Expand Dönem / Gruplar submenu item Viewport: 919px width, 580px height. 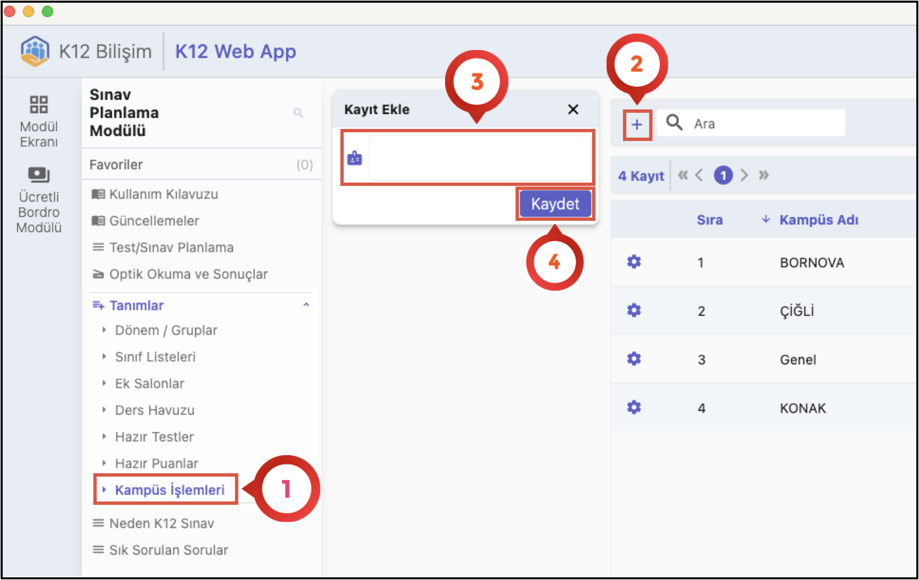click(166, 330)
